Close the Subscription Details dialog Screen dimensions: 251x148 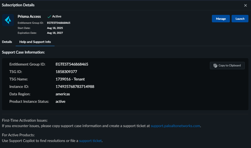pos(245,5)
